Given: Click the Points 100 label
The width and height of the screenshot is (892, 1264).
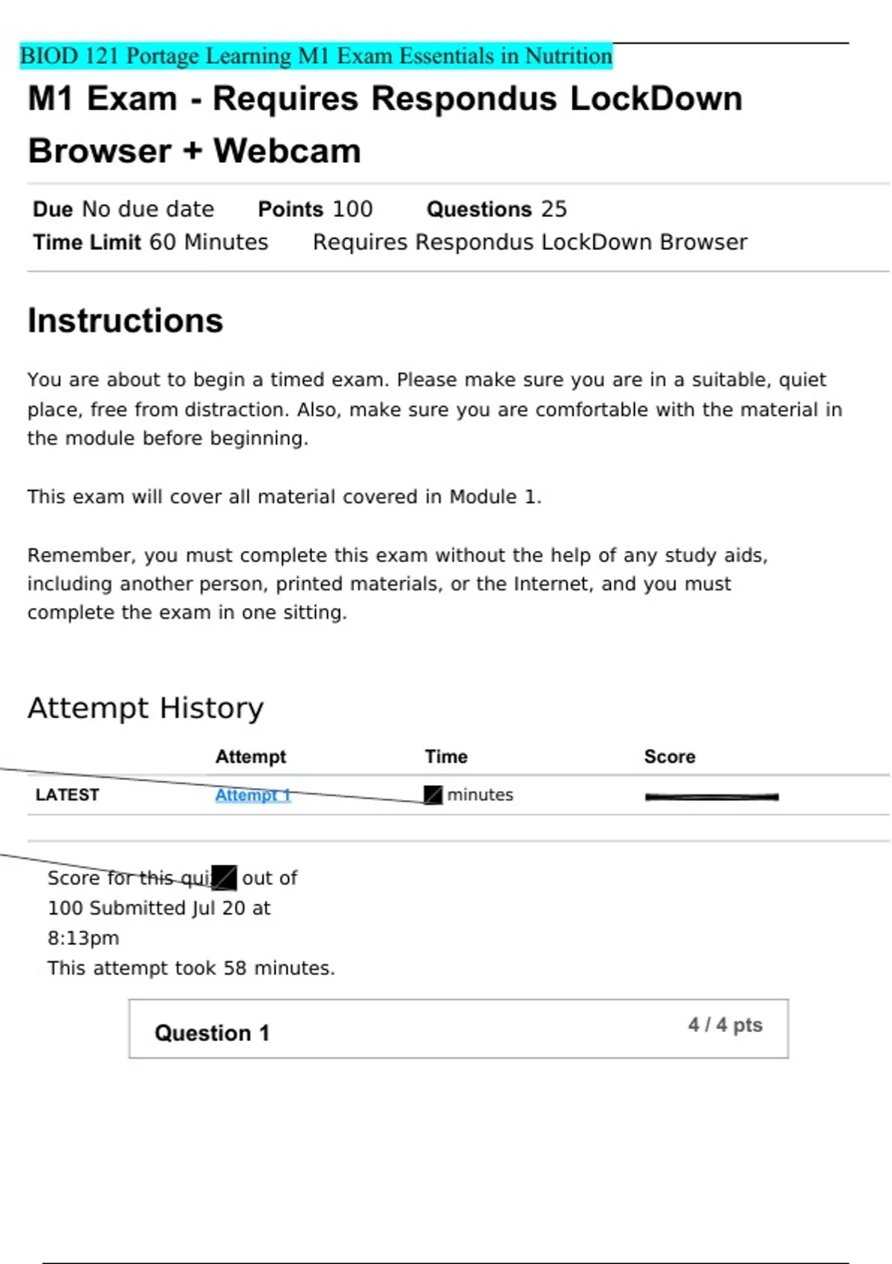Looking at the screenshot, I should click(315, 209).
